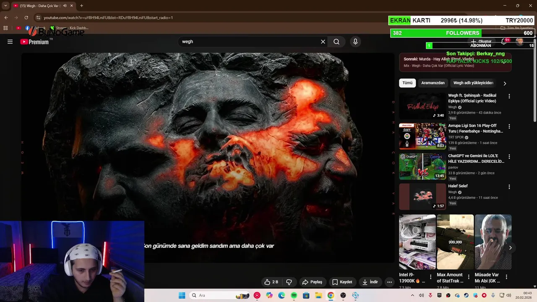Open YouTube Music from taskbar
Image resolution: width=537 pixels, height=302 pixels.
257,295
